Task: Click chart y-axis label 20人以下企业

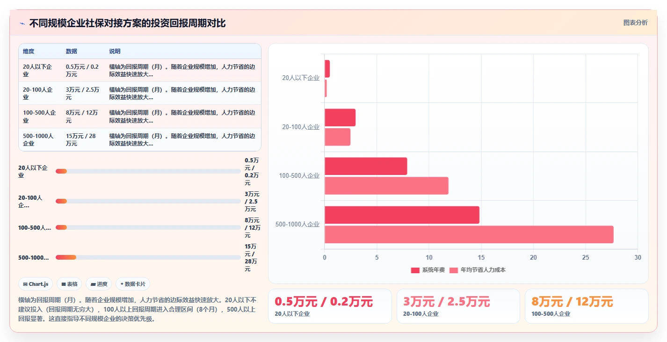Action: point(301,78)
